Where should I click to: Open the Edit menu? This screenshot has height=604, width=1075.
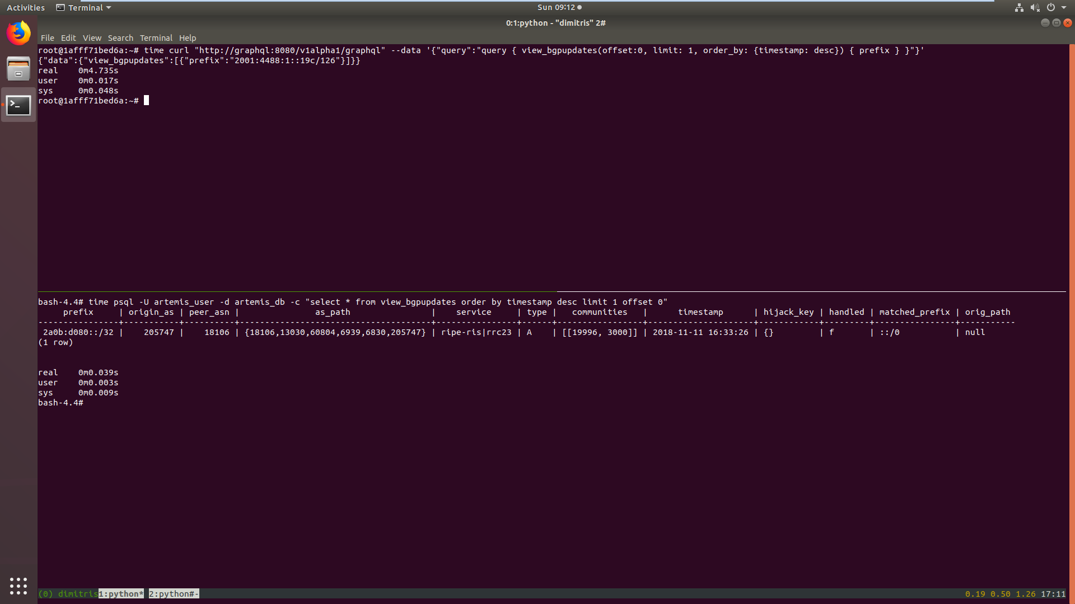click(68, 38)
